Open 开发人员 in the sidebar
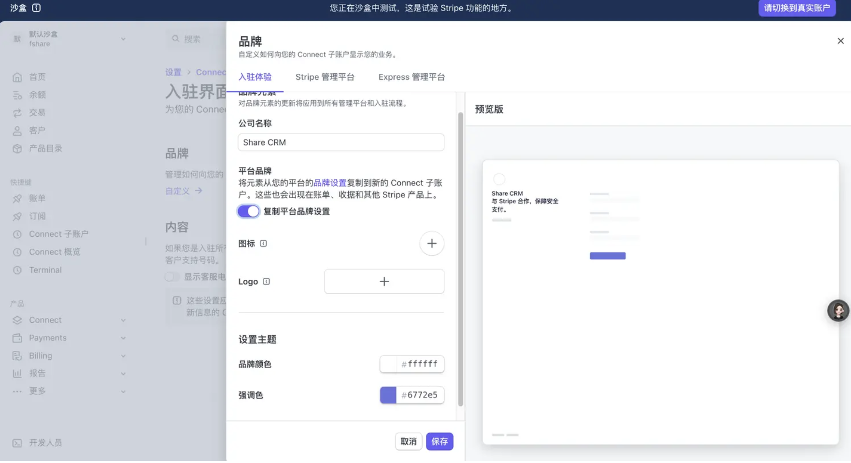 point(45,443)
